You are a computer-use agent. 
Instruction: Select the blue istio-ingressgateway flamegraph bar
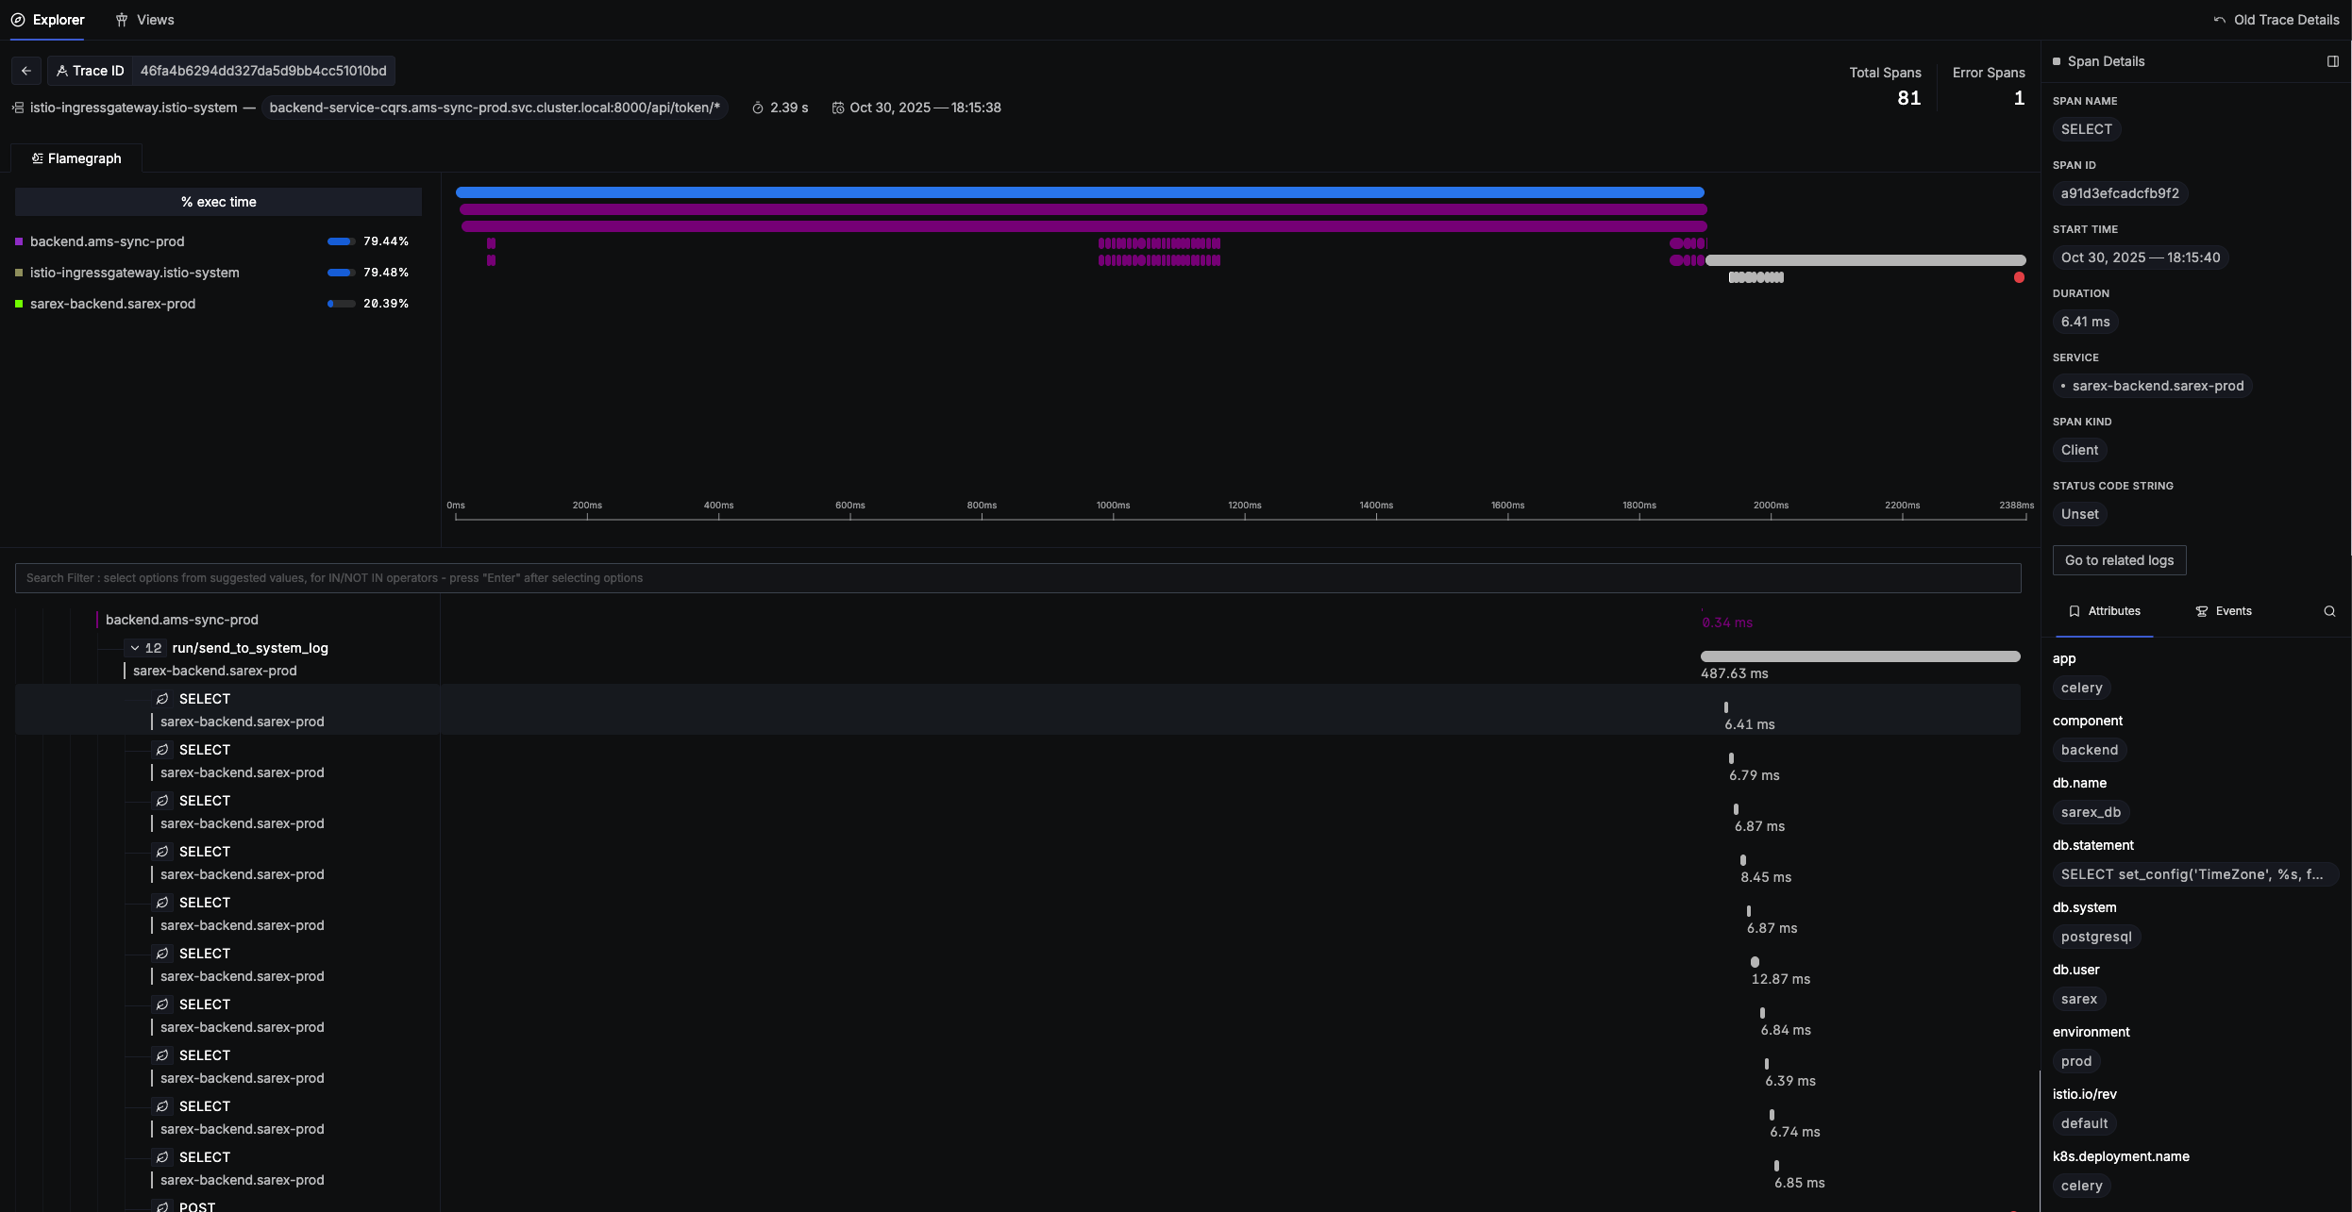coord(1080,192)
